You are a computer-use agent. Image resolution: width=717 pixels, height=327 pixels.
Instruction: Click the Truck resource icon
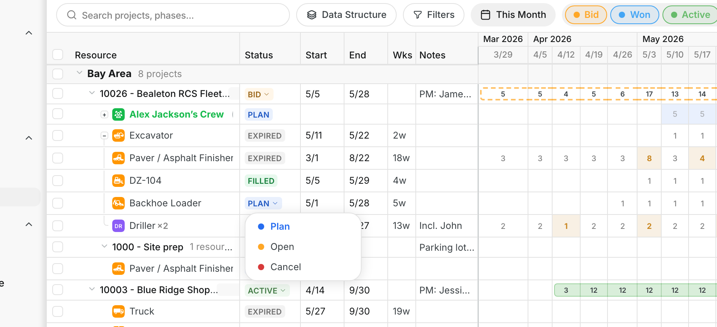(x=118, y=311)
